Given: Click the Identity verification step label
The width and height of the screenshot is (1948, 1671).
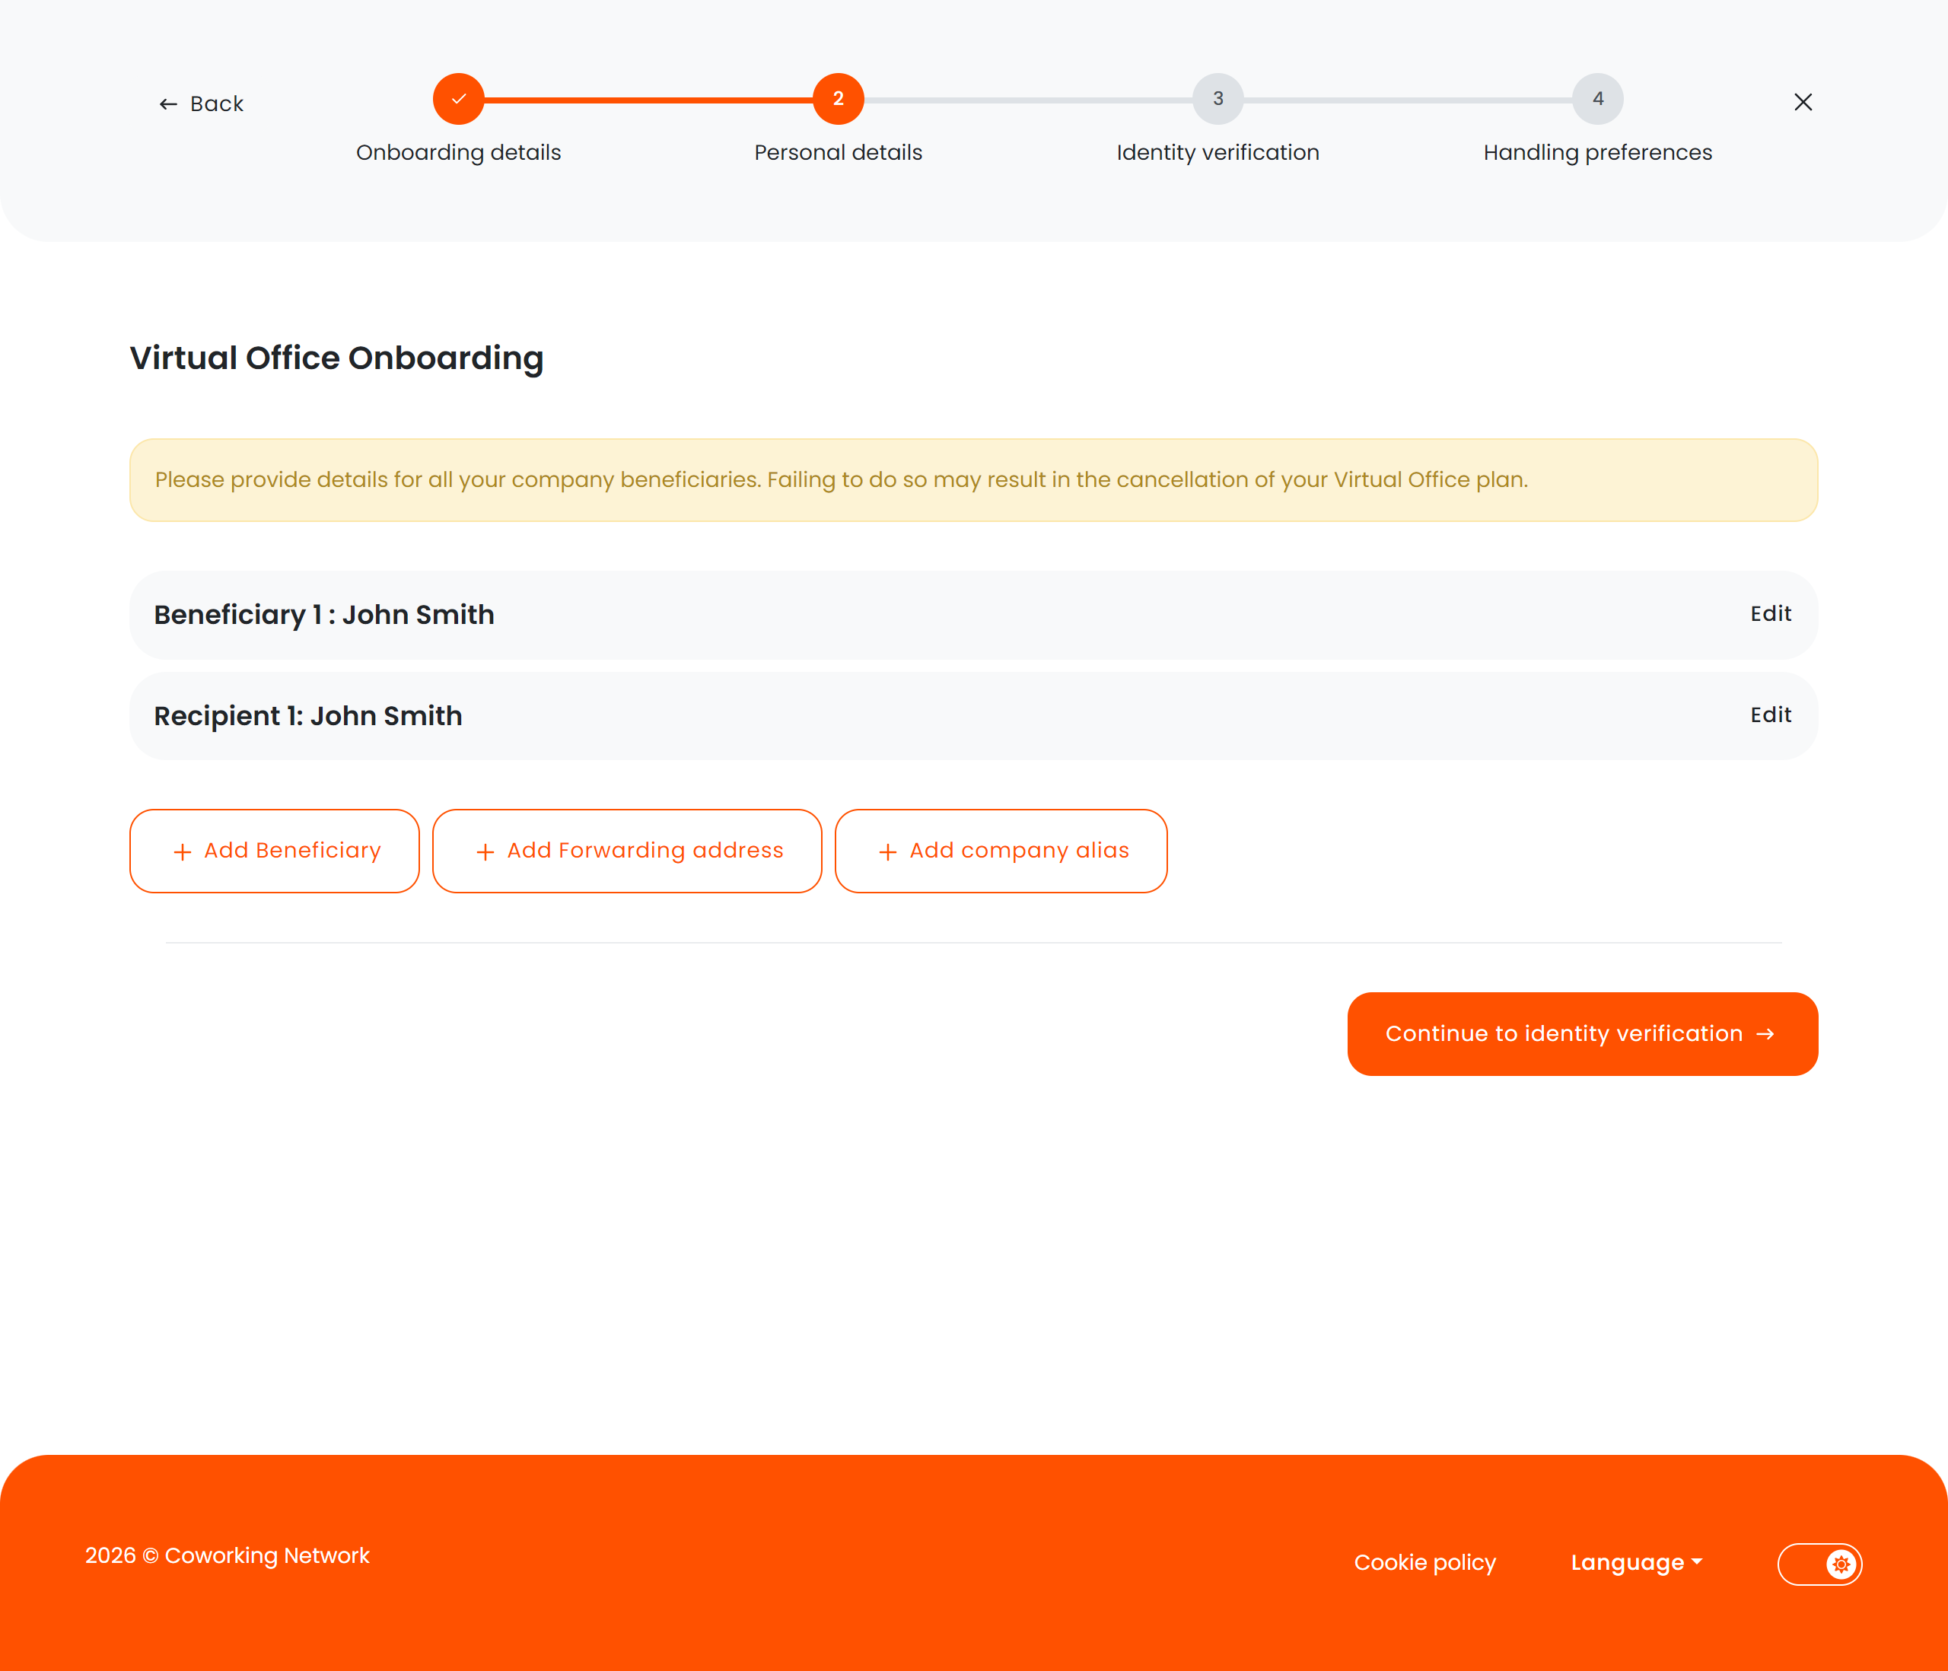Looking at the screenshot, I should pyautogui.click(x=1217, y=152).
